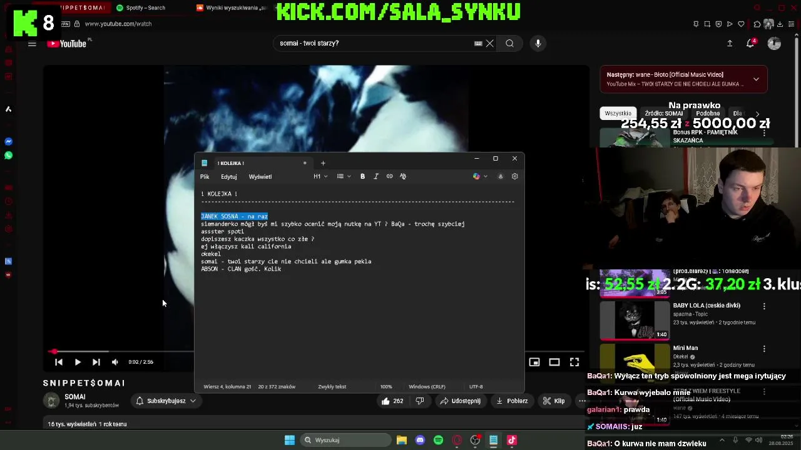Open the SOMAI channel name link
The width and height of the screenshot is (801, 450).
75,397
